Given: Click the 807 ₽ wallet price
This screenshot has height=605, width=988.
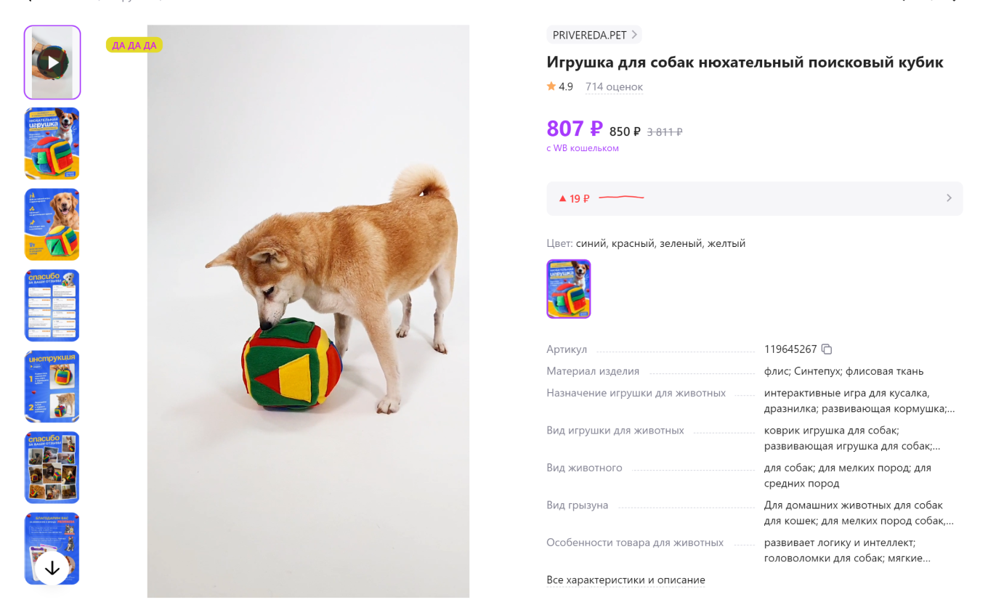Looking at the screenshot, I should tap(574, 129).
